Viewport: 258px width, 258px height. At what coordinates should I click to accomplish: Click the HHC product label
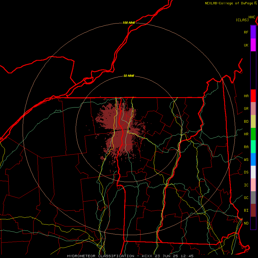click(252, 17)
